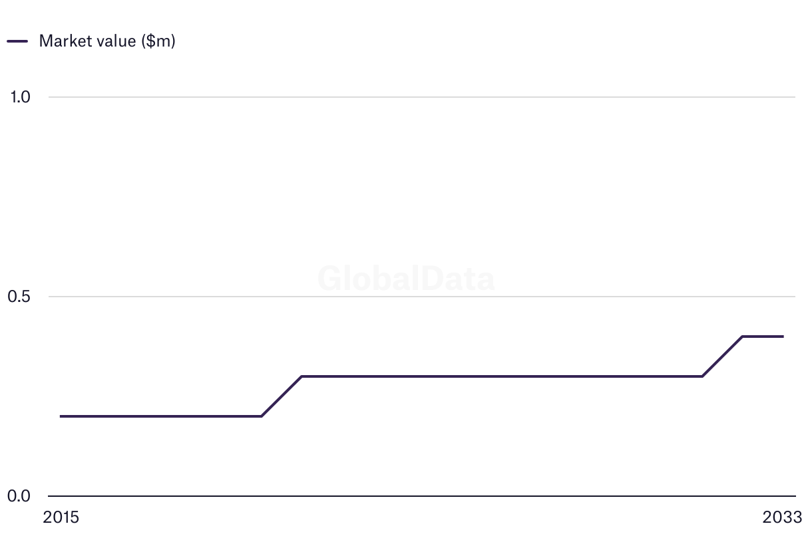Click the first rising segment from 0.2 to 0.3
Image resolution: width=812 pixels, height=556 pixels.
point(282,396)
